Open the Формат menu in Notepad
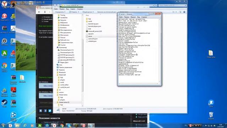 (x=133, y=17)
